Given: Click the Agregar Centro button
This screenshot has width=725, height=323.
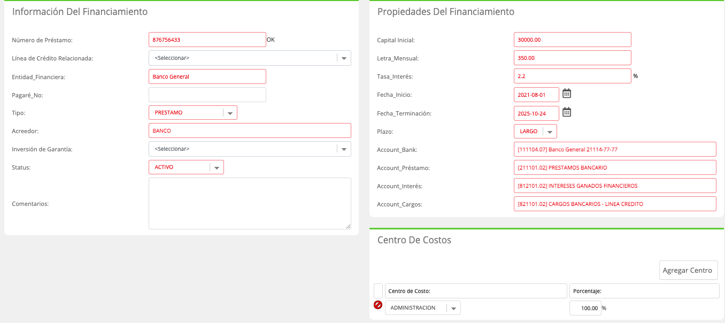Looking at the screenshot, I should pos(688,270).
